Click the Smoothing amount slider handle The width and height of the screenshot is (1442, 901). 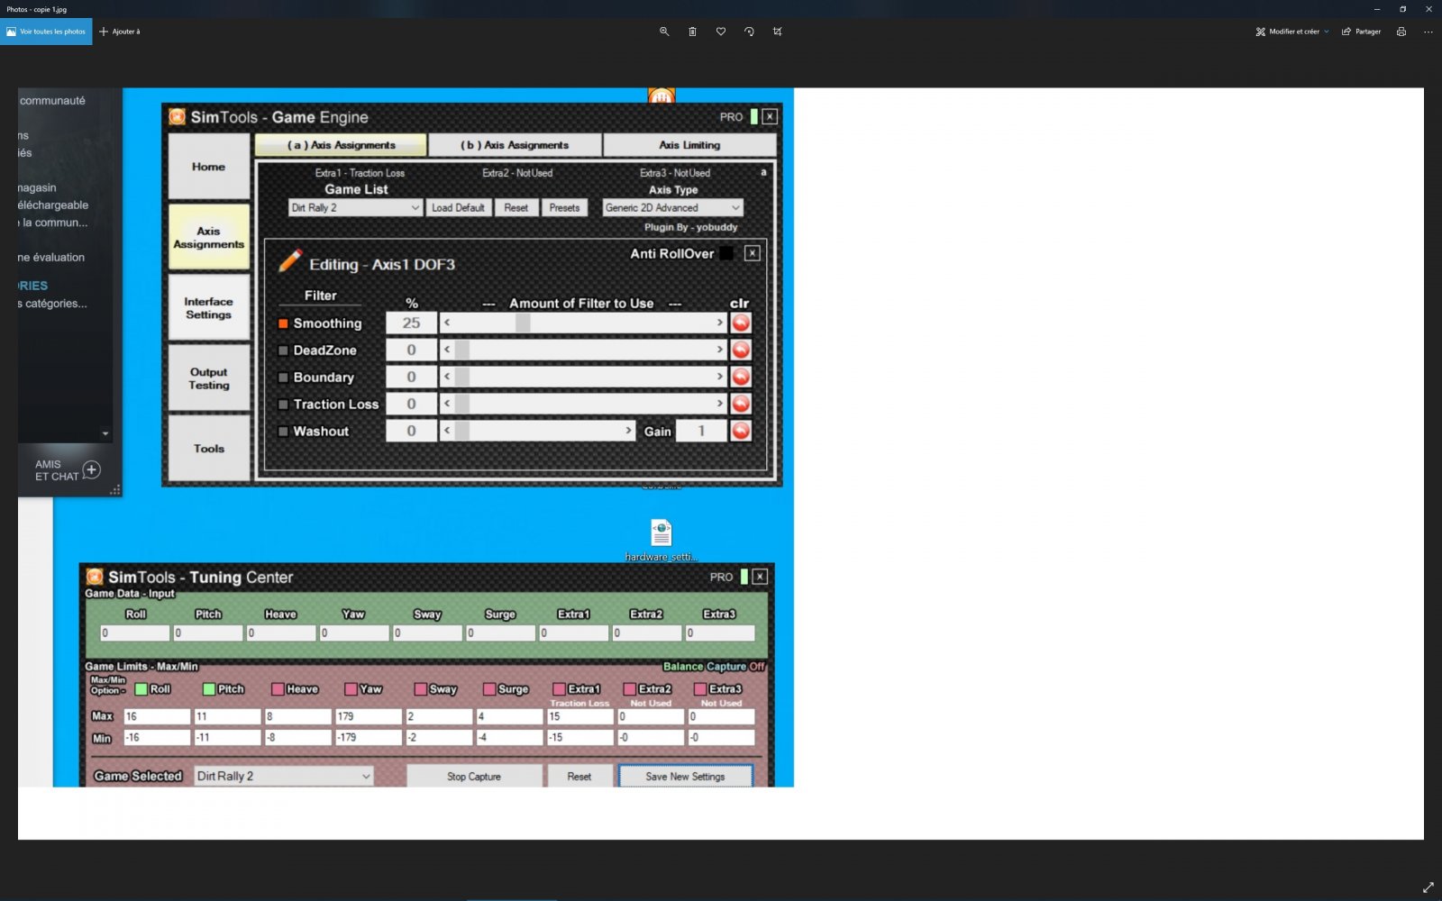pyautogui.click(x=523, y=323)
